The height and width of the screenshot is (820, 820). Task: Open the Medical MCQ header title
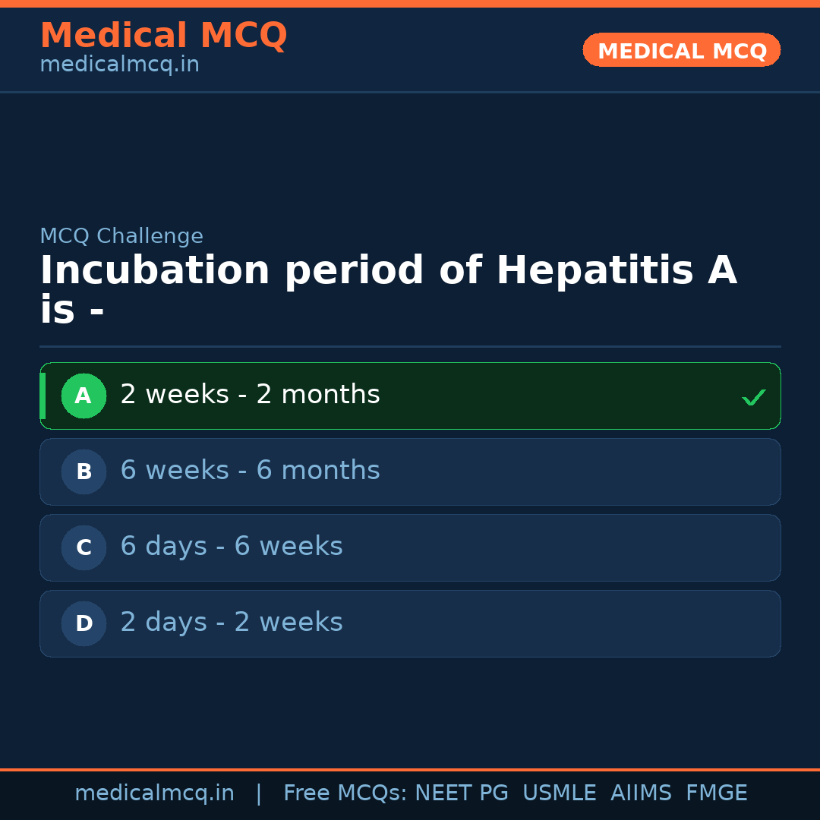point(163,36)
